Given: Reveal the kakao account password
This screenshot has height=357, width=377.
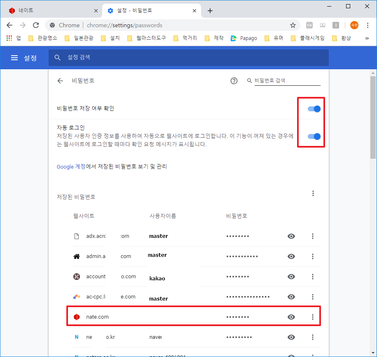Looking at the screenshot, I should 291,277.
